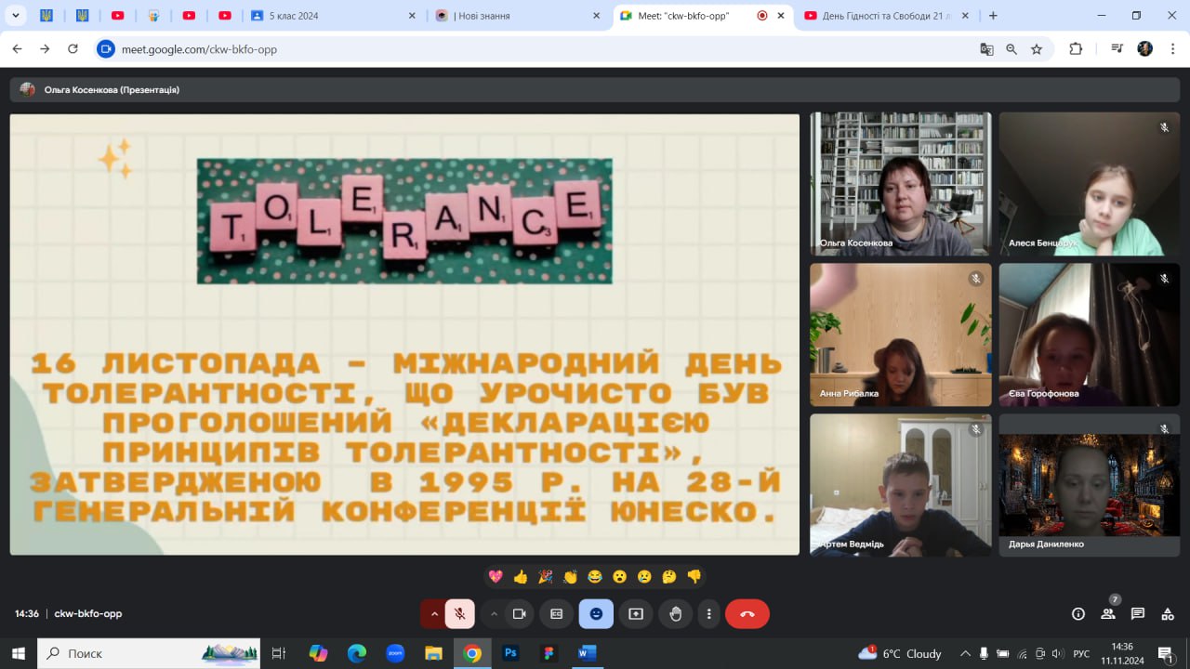Open the meeting details info icon

1078,614
